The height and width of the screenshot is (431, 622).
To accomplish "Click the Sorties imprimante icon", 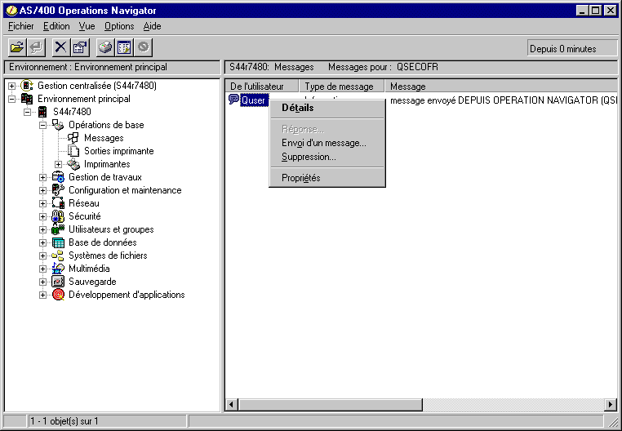I will pyautogui.click(x=73, y=151).
